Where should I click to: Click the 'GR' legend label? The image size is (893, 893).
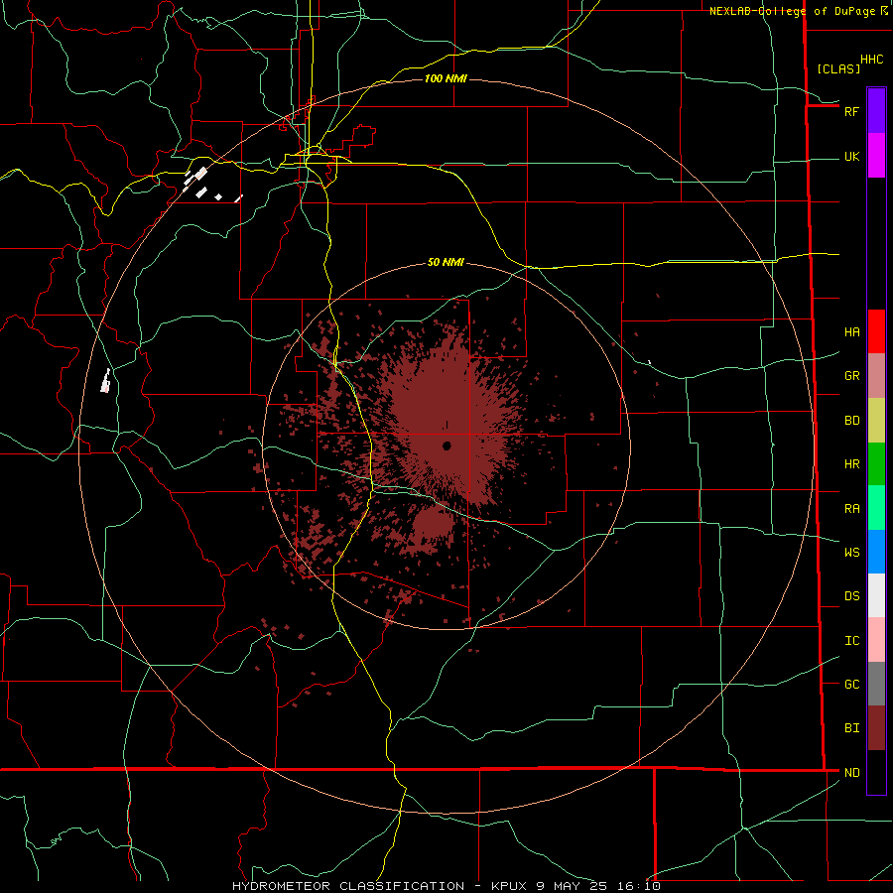(851, 376)
